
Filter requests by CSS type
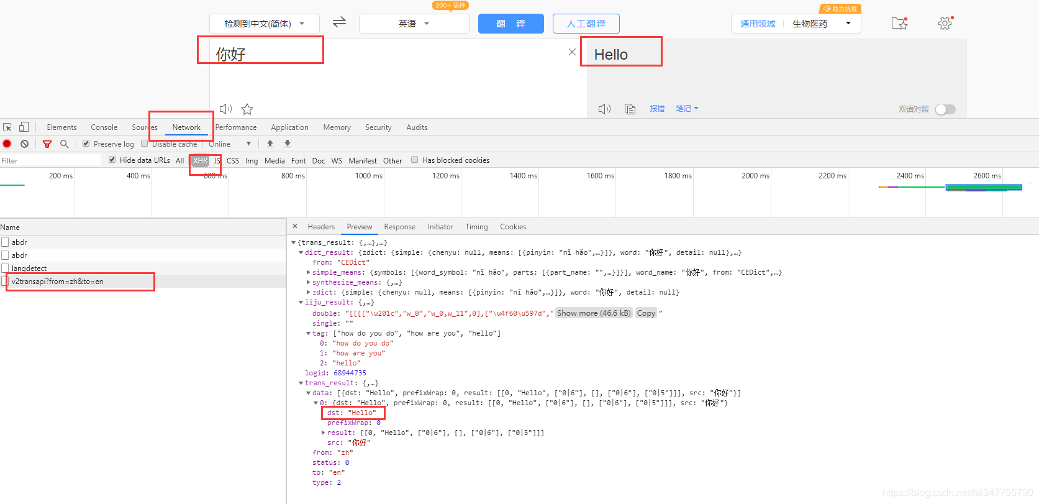233,160
